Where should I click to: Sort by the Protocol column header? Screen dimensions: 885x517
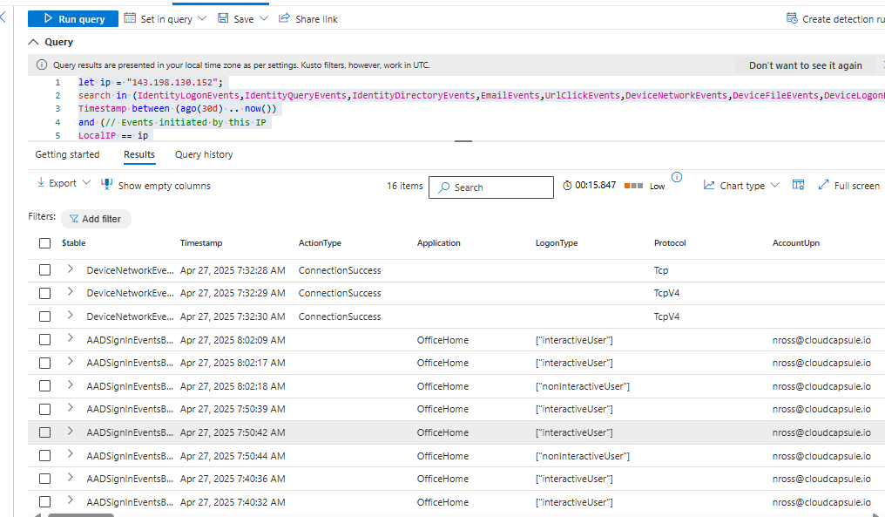click(670, 243)
